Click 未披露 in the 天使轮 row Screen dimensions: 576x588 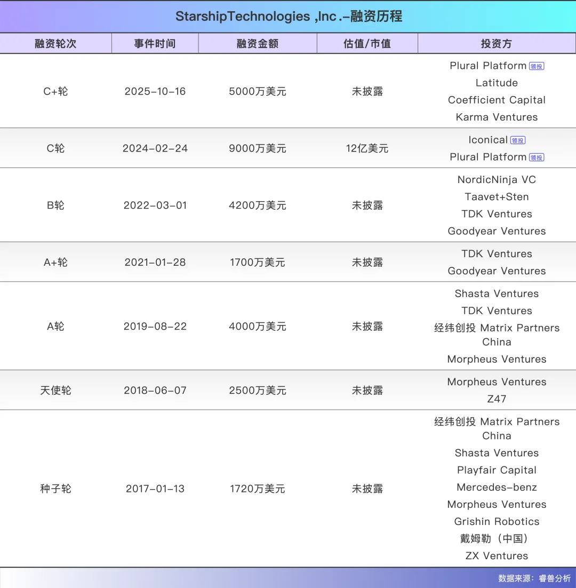coord(367,391)
